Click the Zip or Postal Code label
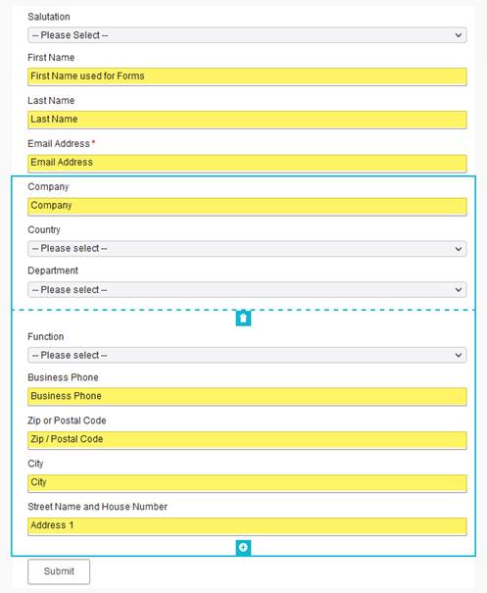The width and height of the screenshot is (487, 593). point(67,420)
